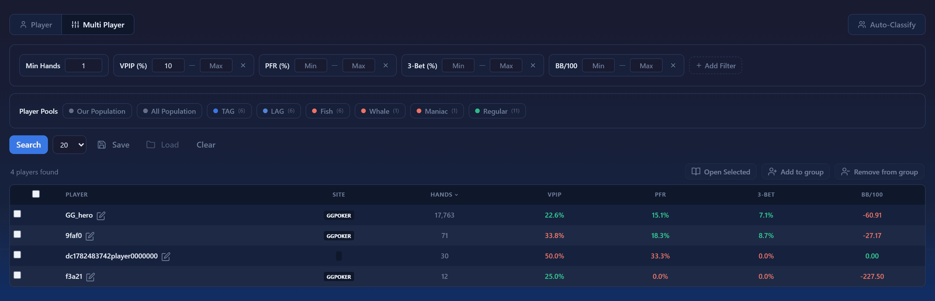Click the BB/100 Max field
935x301 pixels.
[646, 66]
